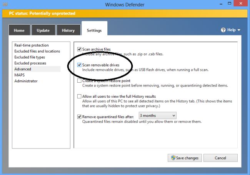Open Excluded file types settings
Image resolution: width=250 pixels, height=175 pixels.
[x=30, y=57]
